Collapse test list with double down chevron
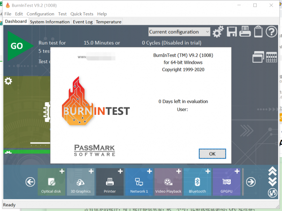The width and height of the screenshot is (282, 211). (272, 181)
